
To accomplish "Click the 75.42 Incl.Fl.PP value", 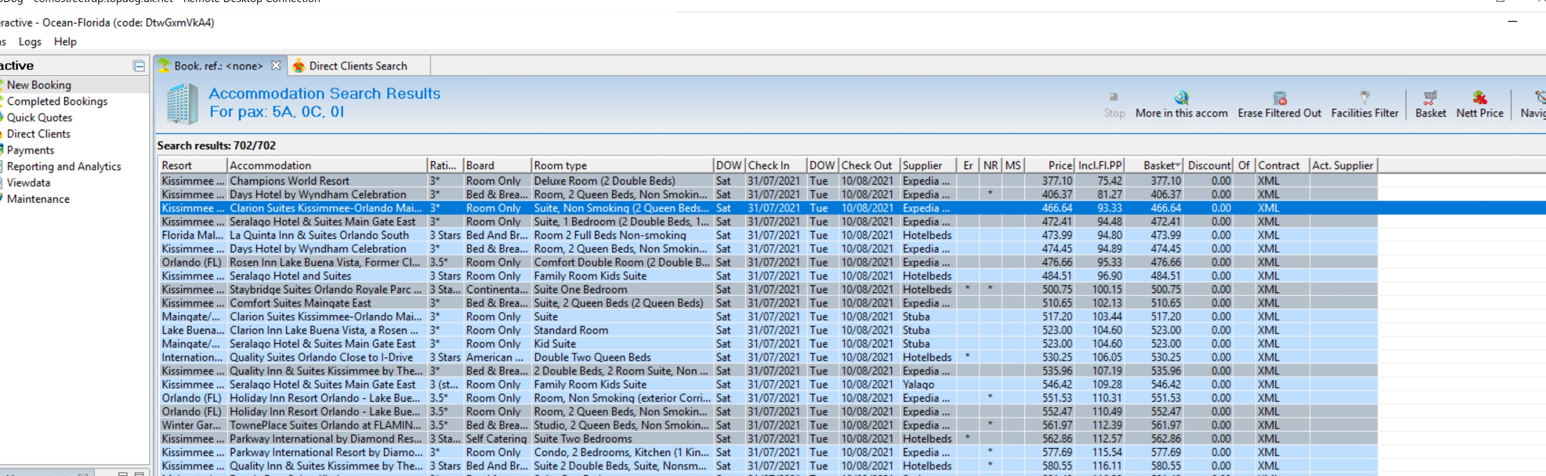I will [1099, 180].
